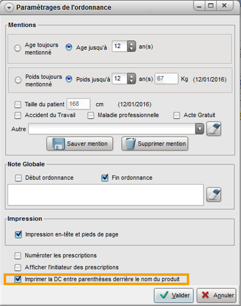Enable the Numéroter les prescriptions option
This screenshot has width=241, height=306.
(x=18, y=255)
